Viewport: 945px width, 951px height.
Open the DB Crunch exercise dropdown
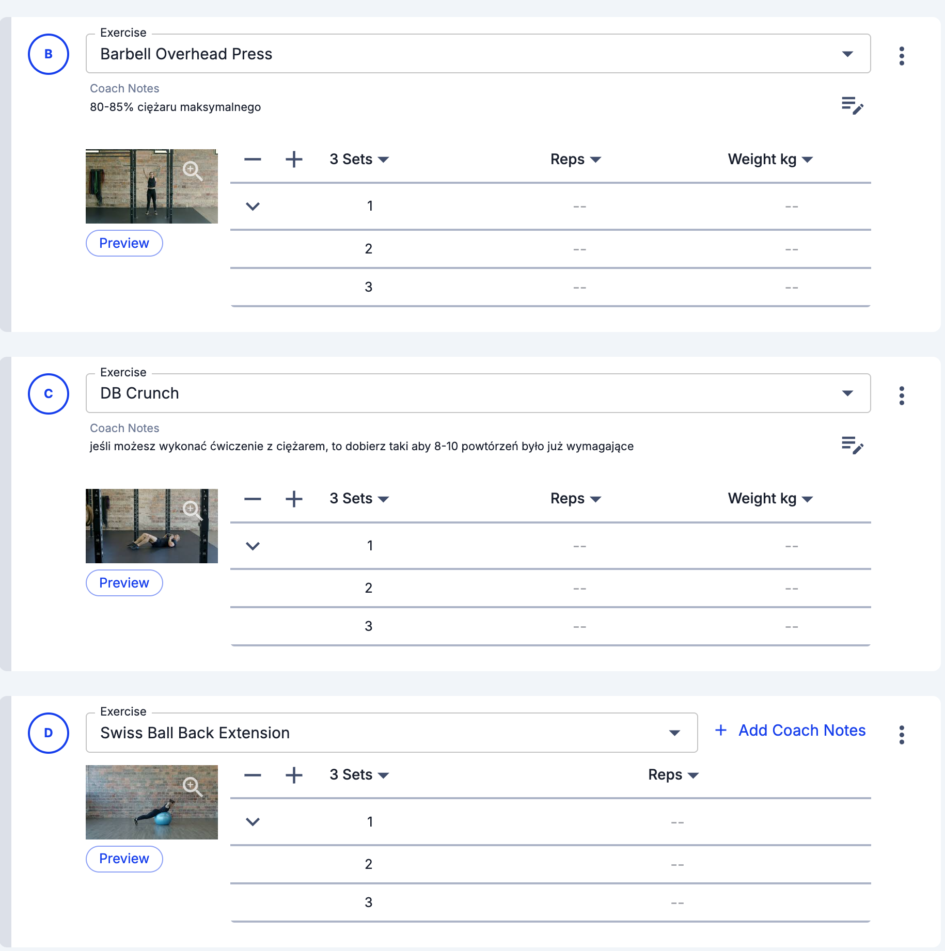click(x=847, y=393)
